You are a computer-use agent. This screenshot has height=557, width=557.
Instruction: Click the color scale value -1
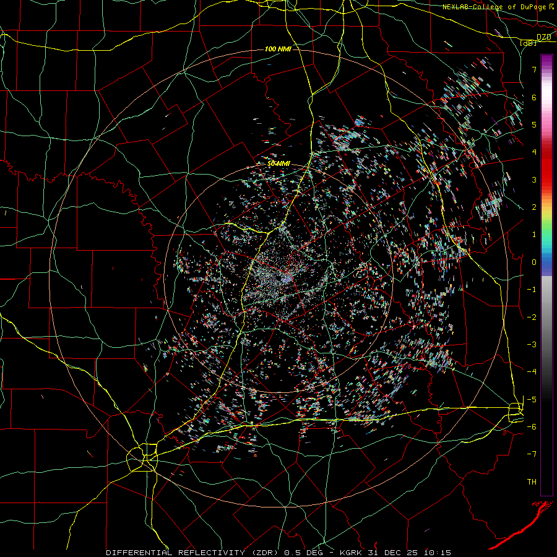tap(532, 290)
